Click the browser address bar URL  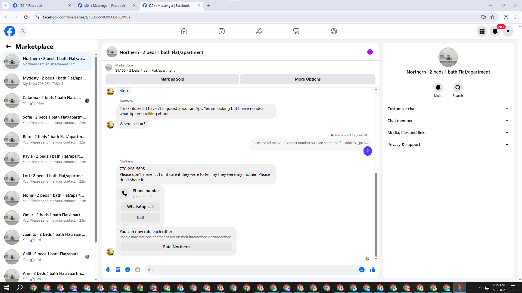pyautogui.click(x=87, y=17)
